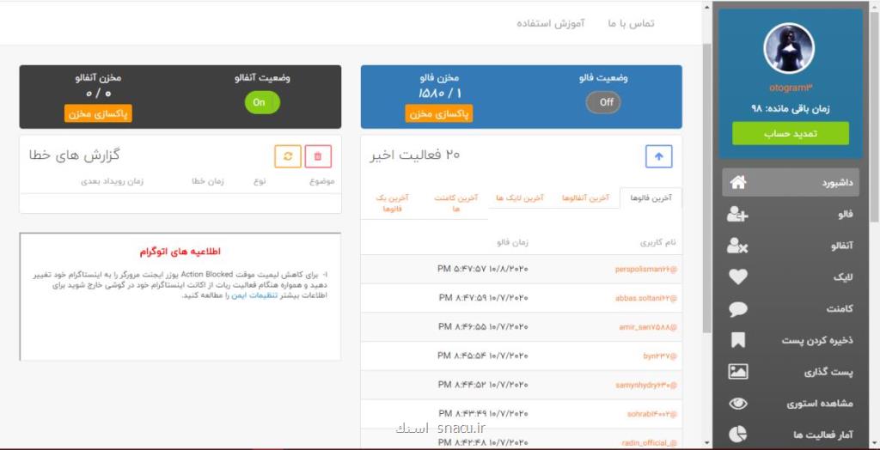Click the red trash icon in error reports
The height and width of the screenshot is (450, 880).
(318, 156)
